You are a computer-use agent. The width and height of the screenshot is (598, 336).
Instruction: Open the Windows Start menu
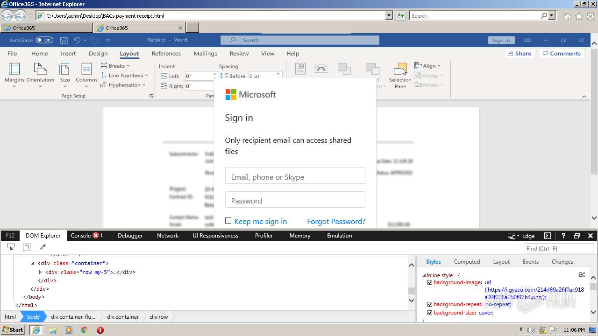coord(13,330)
